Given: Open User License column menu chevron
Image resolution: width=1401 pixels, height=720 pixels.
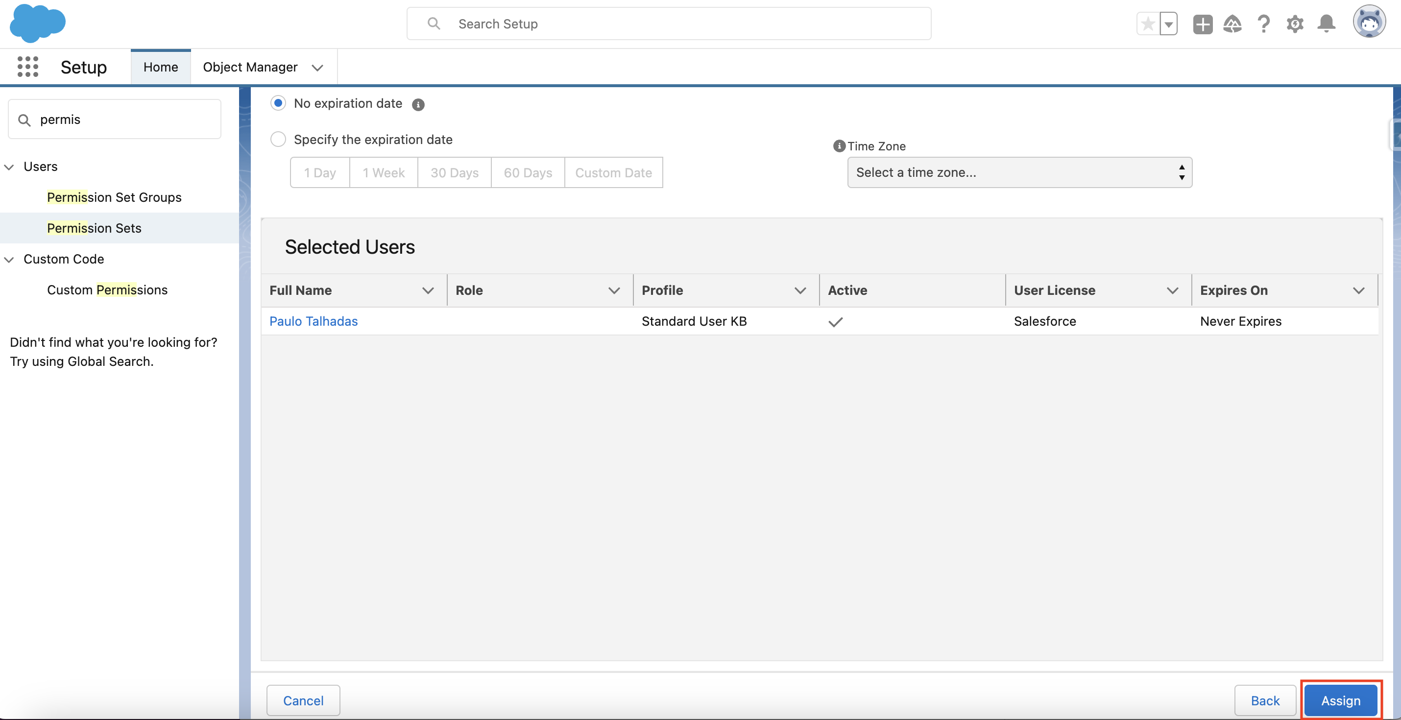Looking at the screenshot, I should coord(1173,290).
